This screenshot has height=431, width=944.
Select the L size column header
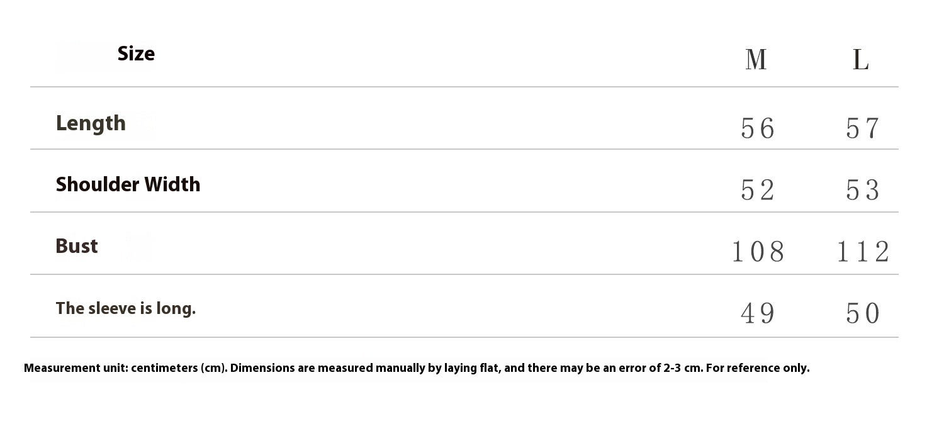pyautogui.click(x=860, y=60)
